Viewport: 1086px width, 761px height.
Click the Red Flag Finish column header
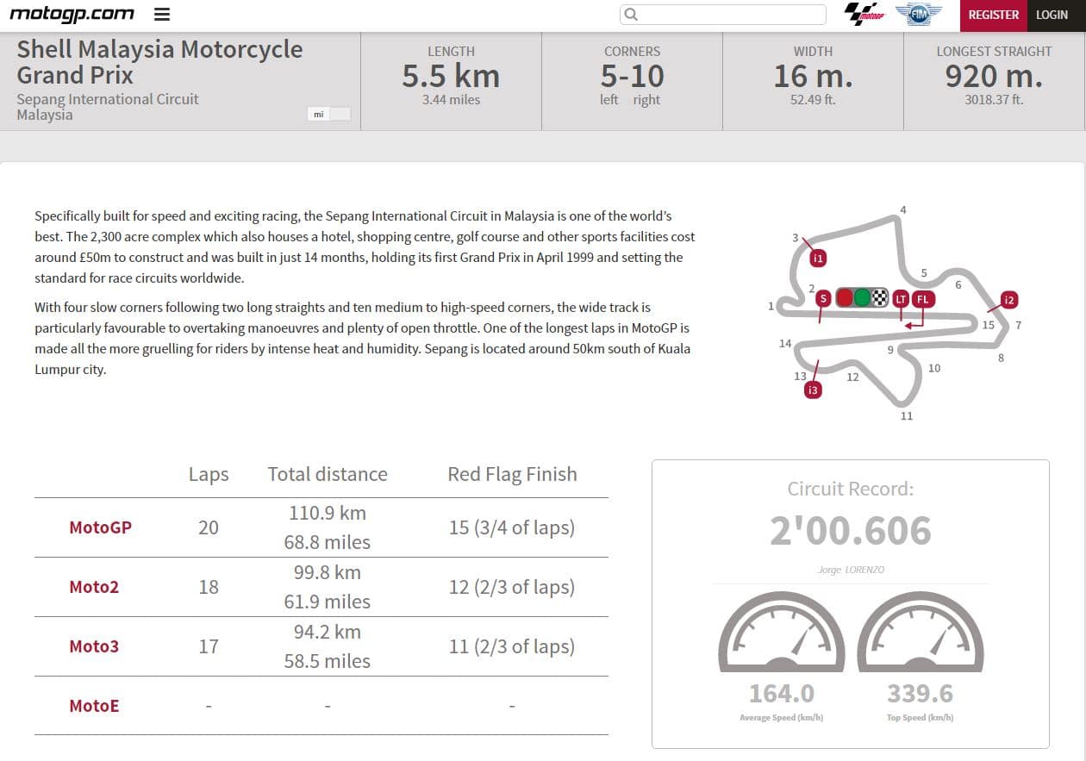[x=512, y=474]
